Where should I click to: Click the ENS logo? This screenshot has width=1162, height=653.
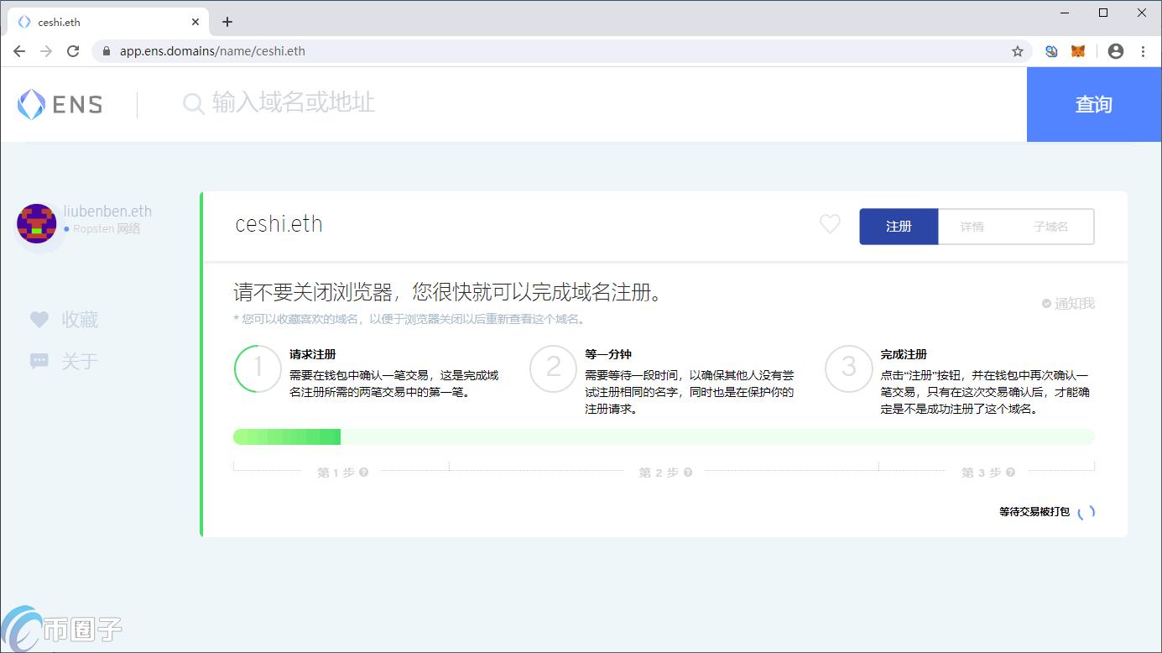tap(60, 105)
